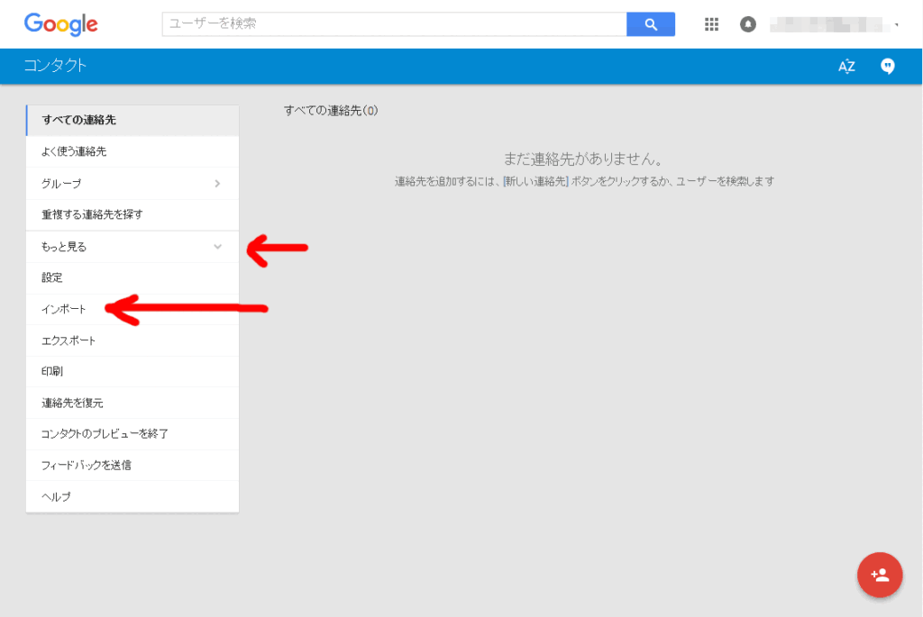Collapse the もっと見る section

pyautogui.click(x=217, y=246)
